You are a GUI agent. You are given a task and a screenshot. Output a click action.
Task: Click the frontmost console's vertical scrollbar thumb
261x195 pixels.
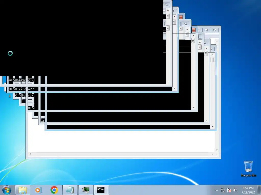pyautogui.click(x=168, y=16)
